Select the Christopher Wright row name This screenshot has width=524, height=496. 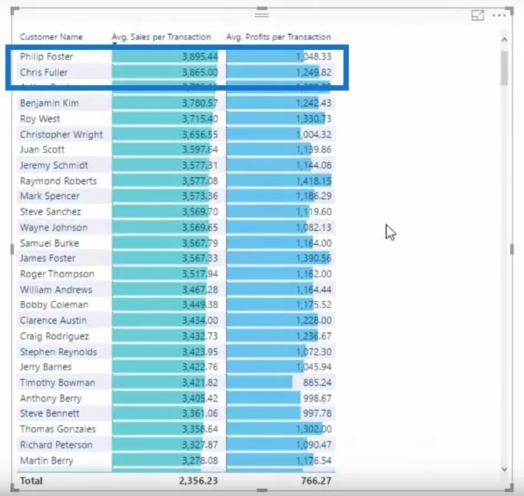point(61,134)
